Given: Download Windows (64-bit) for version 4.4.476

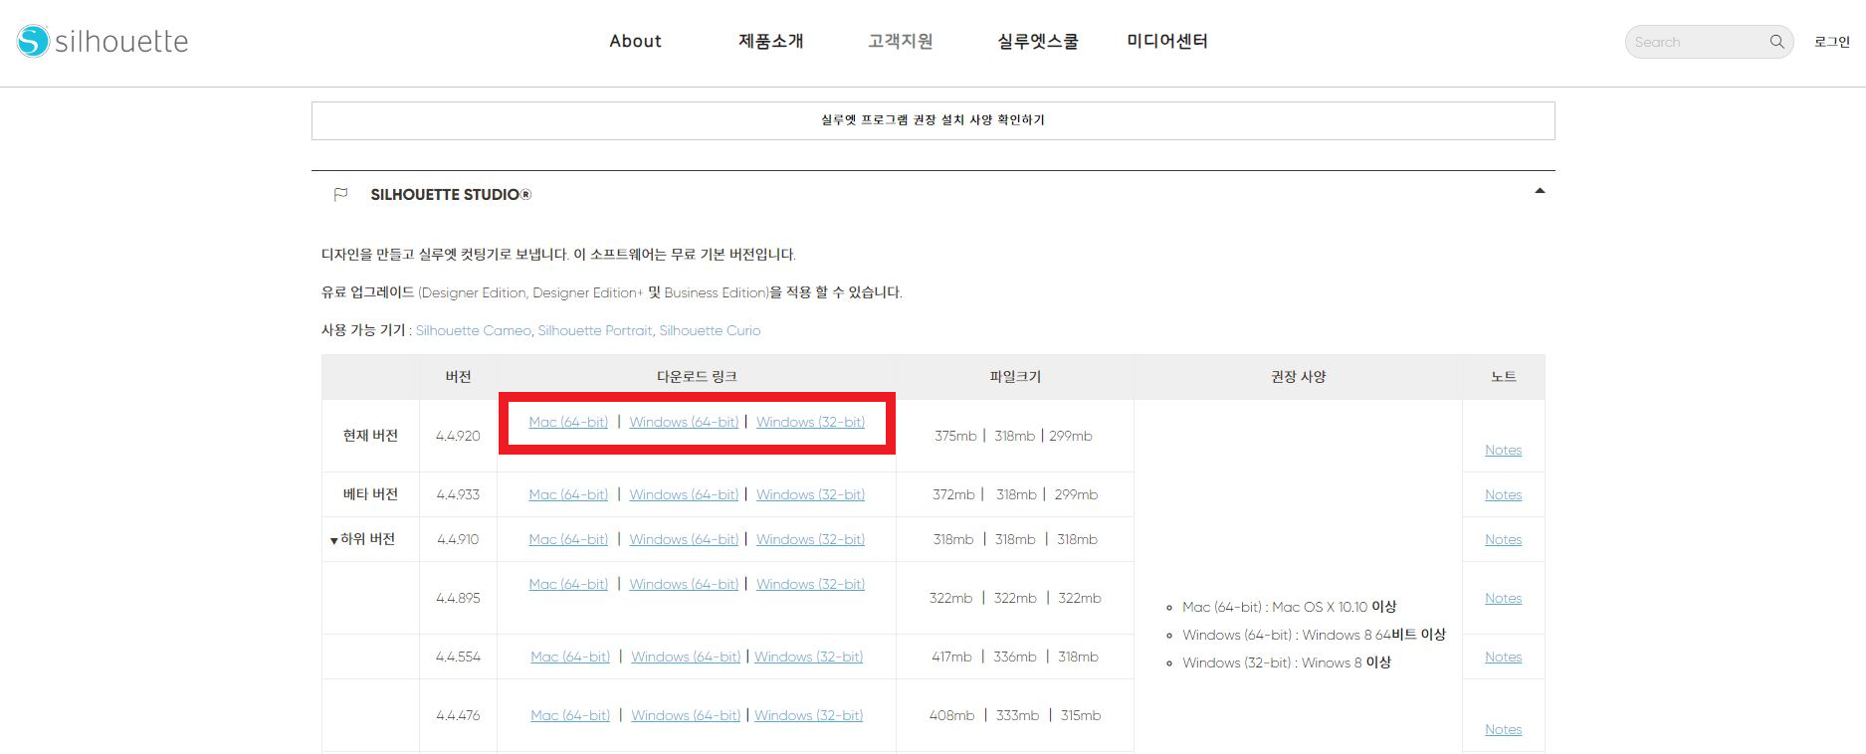Looking at the screenshot, I should [686, 715].
